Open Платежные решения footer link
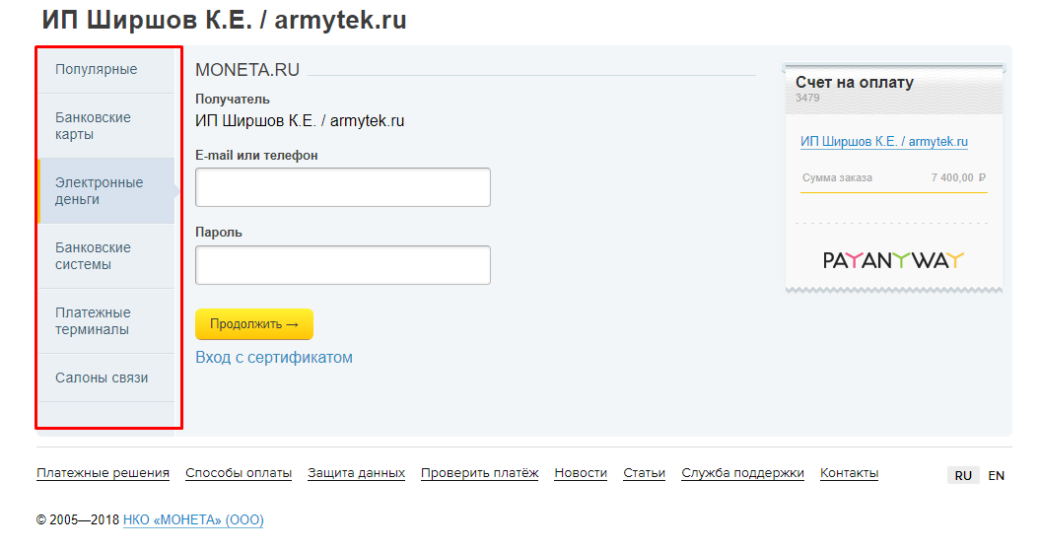Screen dimensions: 1040x550 (103, 473)
